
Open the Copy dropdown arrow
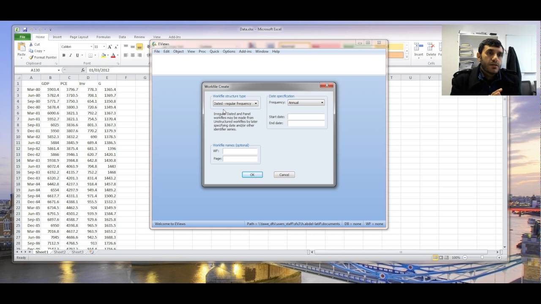pos(44,51)
